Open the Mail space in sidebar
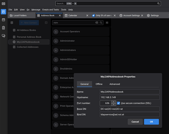Image resolution: width=169 pixels, height=134 pixels. (x=3, y=4)
